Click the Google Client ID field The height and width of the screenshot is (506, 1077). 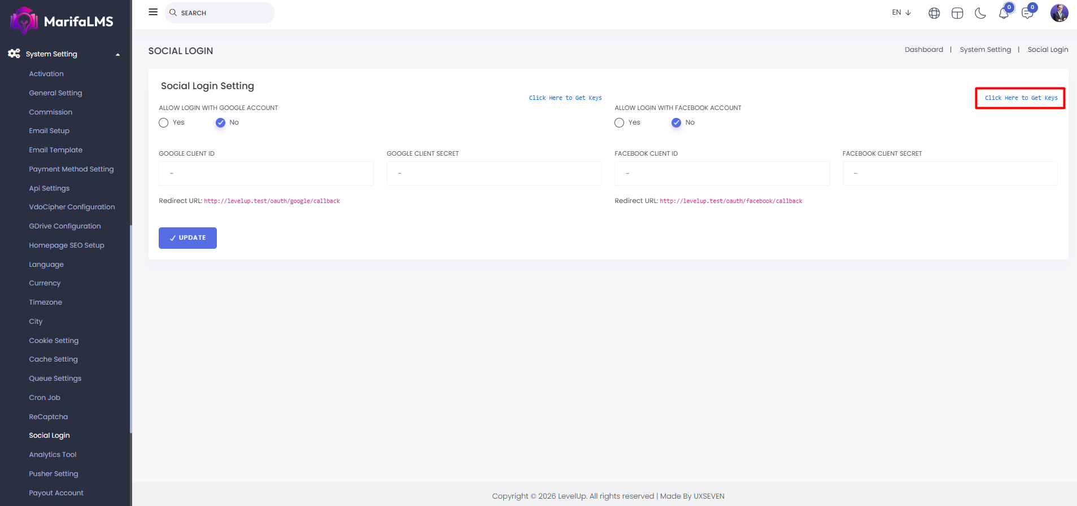pyautogui.click(x=266, y=174)
